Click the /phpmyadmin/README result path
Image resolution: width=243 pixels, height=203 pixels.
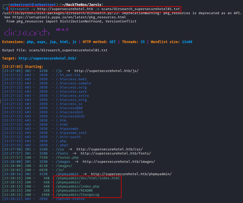coord(74,190)
